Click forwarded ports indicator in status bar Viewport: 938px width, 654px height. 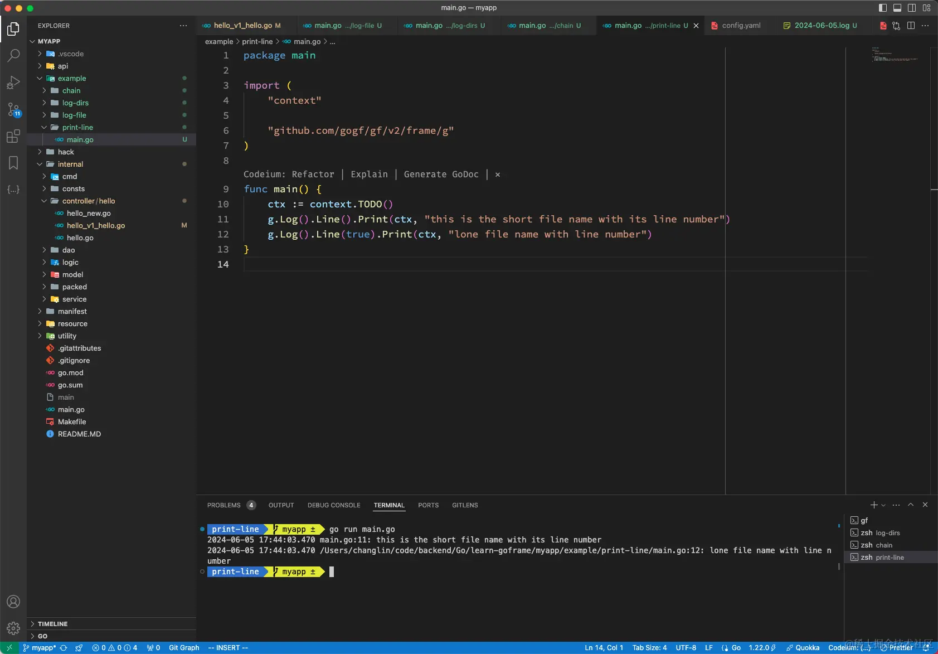(x=153, y=648)
